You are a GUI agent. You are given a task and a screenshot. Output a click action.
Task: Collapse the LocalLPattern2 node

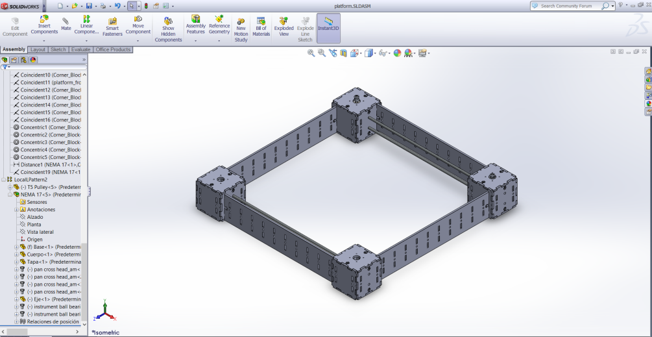coord(4,179)
